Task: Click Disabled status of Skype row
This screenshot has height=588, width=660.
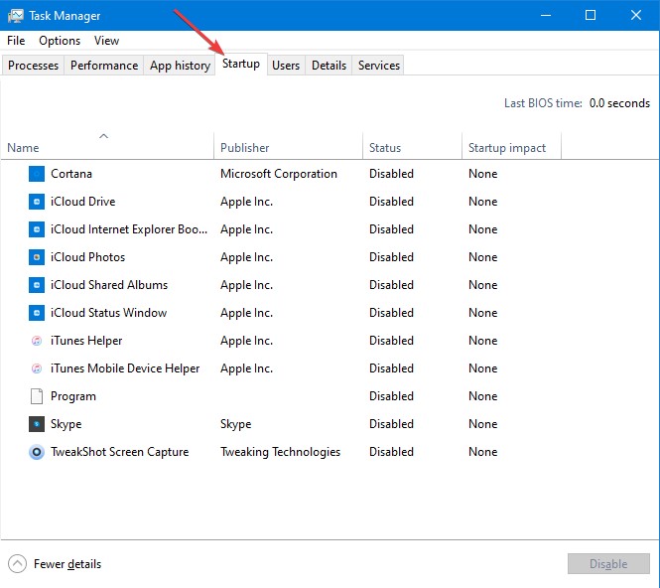Action: pos(391,424)
